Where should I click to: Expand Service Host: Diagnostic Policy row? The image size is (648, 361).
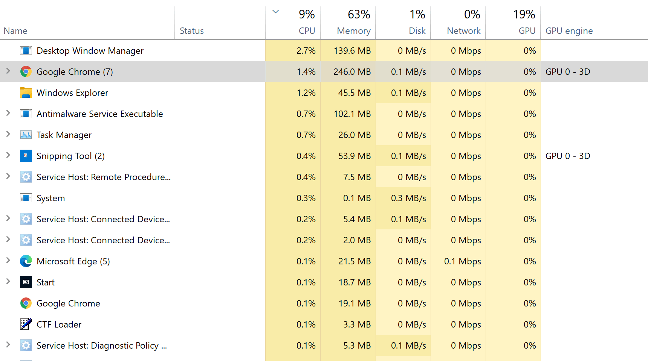(8, 344)
